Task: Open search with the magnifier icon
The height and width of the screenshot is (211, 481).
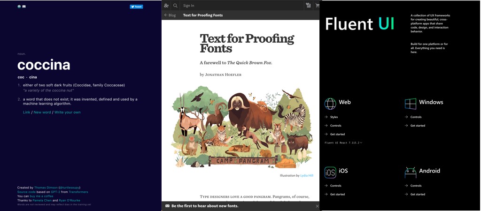Action: (175, 6)
